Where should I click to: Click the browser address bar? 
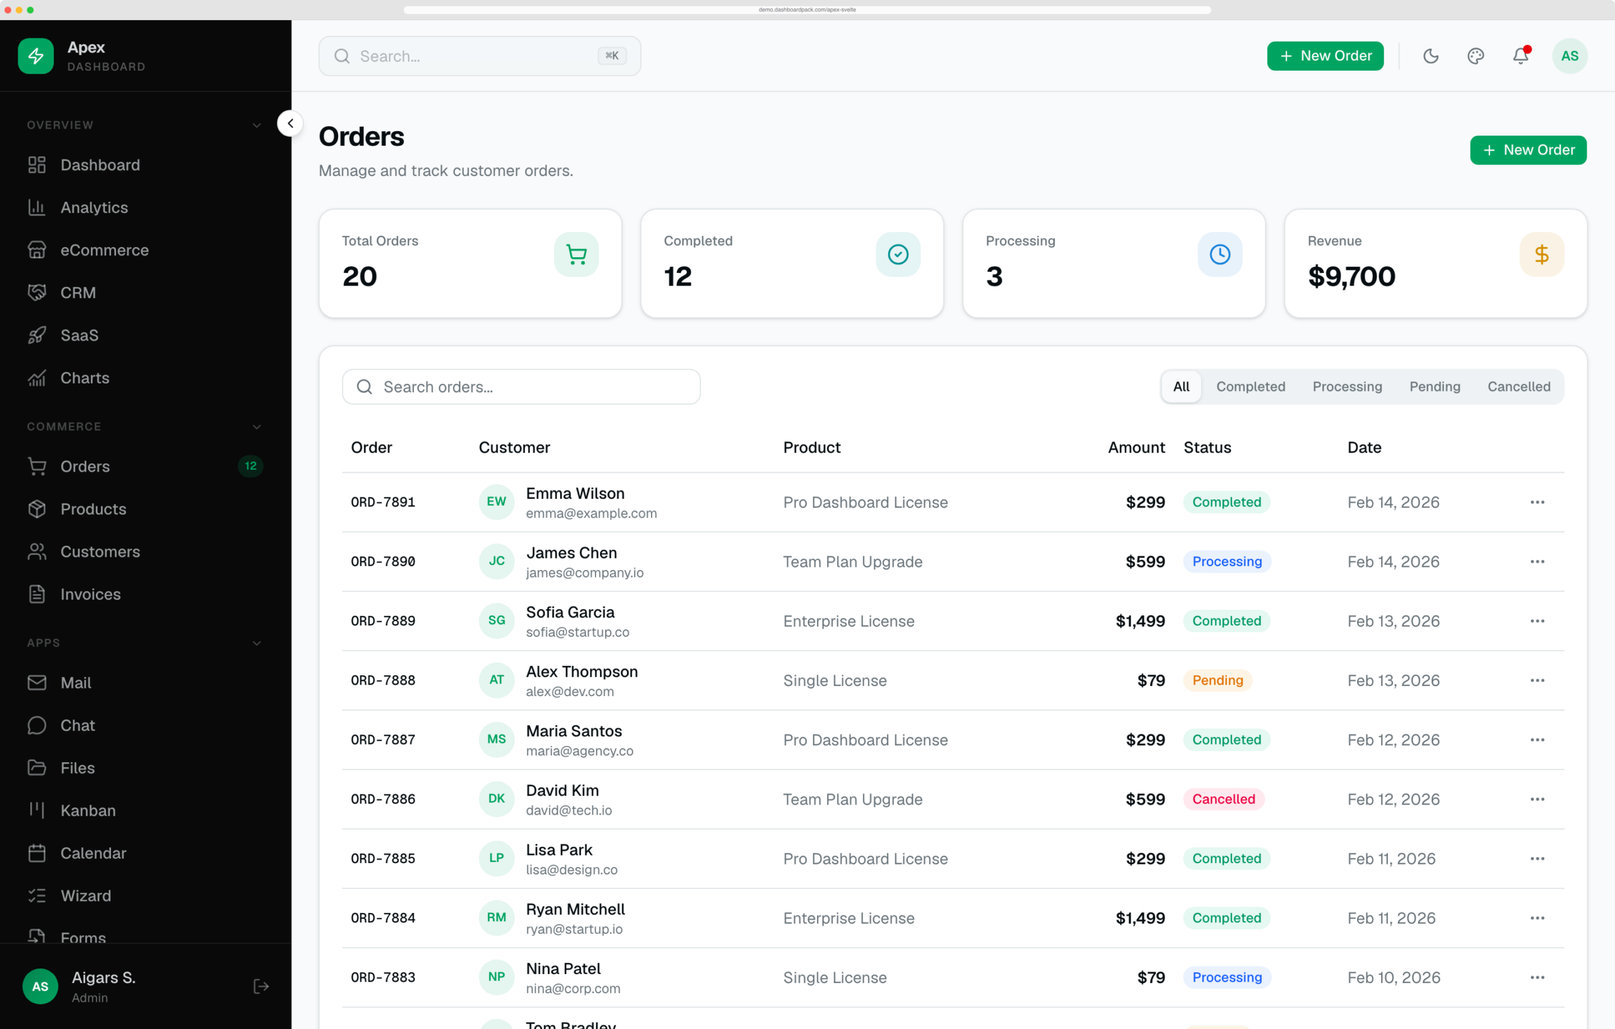click(x=807, y=9)
